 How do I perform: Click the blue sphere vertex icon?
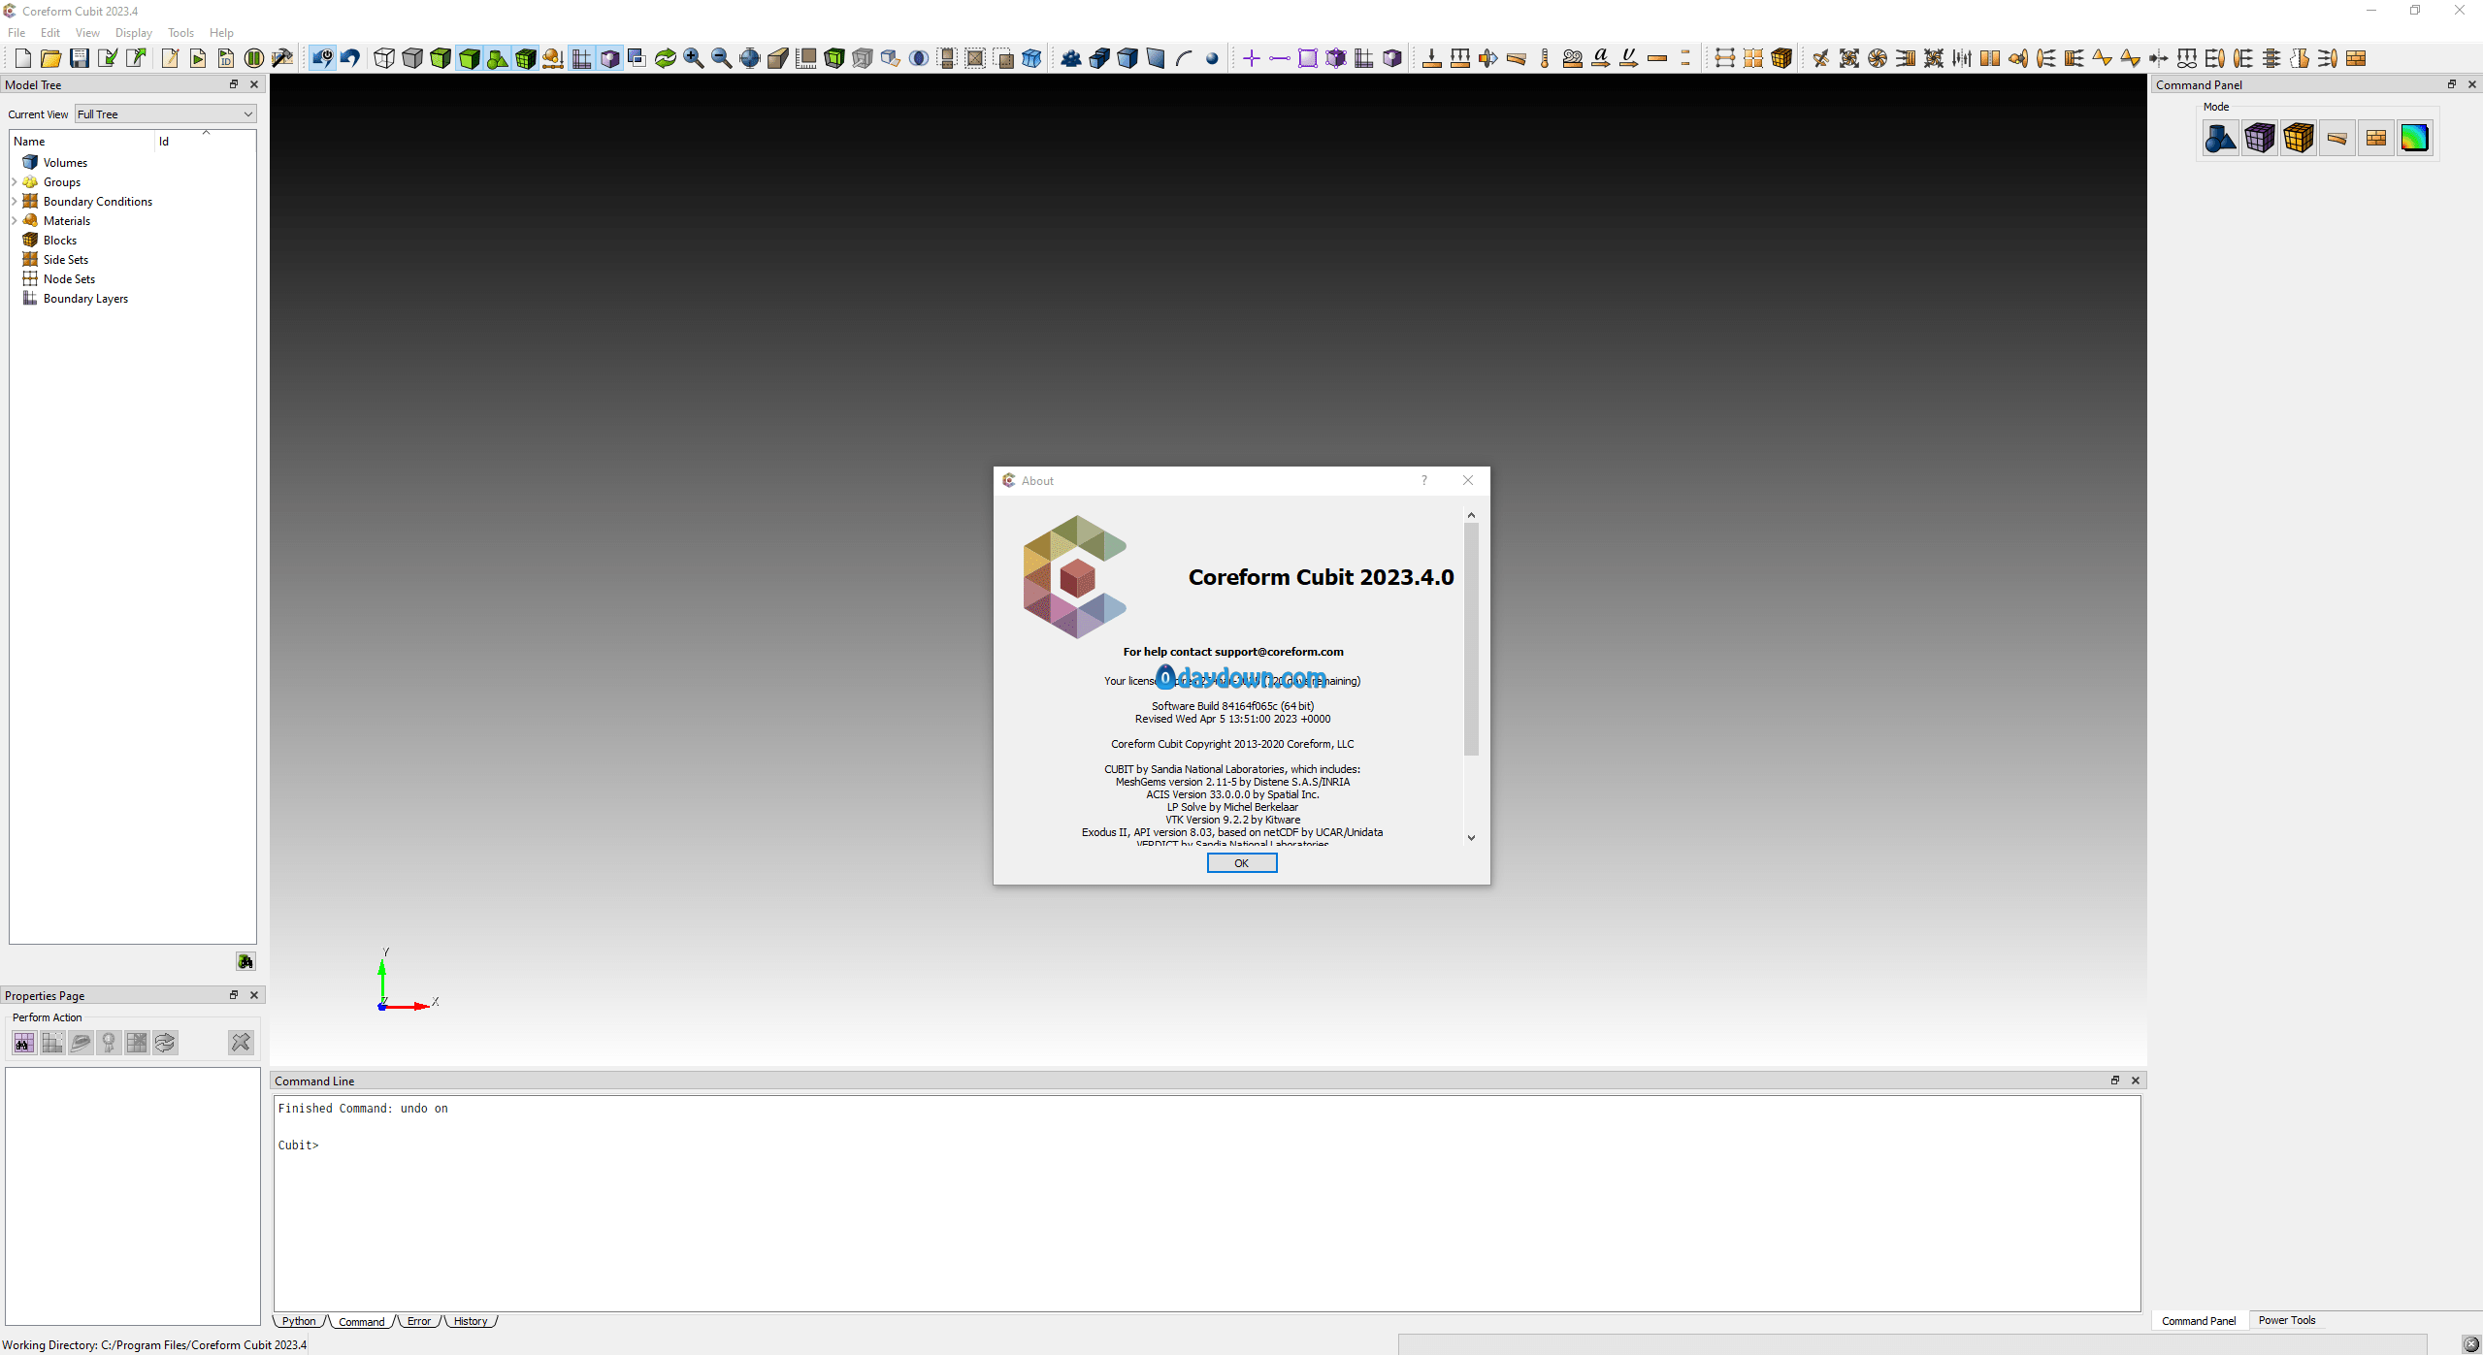(x=1212, y=58)
